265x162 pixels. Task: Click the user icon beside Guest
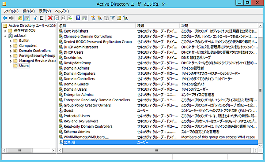point(61,110)
